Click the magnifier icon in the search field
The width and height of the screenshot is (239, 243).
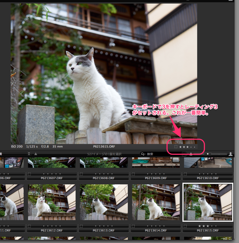142,154
